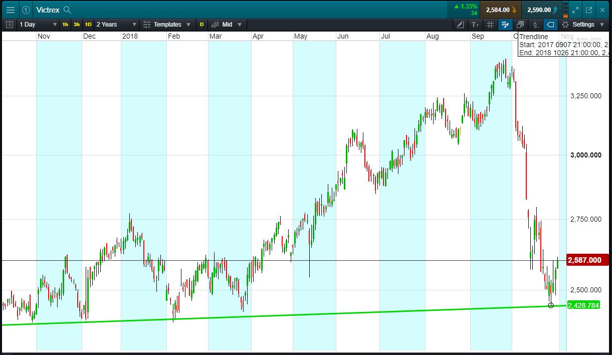Click the pop-out chart window icon
612x355 pixels.
click(589, 10)
